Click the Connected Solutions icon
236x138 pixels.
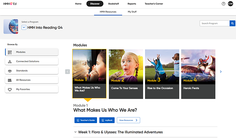[x=10, y=62]
